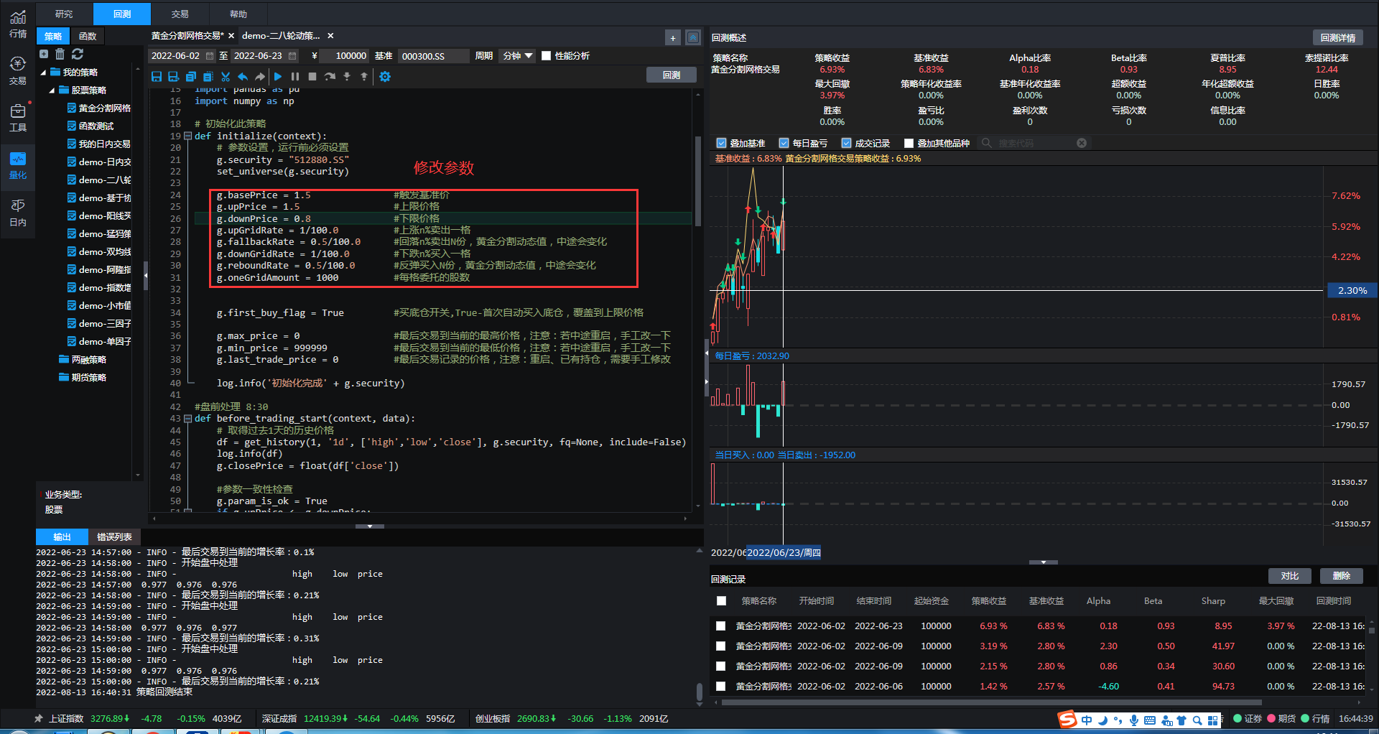Click the undo arrow icon
1379x734 pixels.
tap(243, 76)
